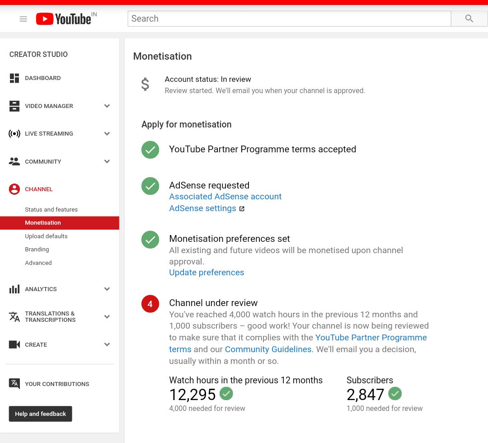Viewport: 488px width, 443px height.
Task: Expand the Live Streaming chevron
Action: (107, 134)
